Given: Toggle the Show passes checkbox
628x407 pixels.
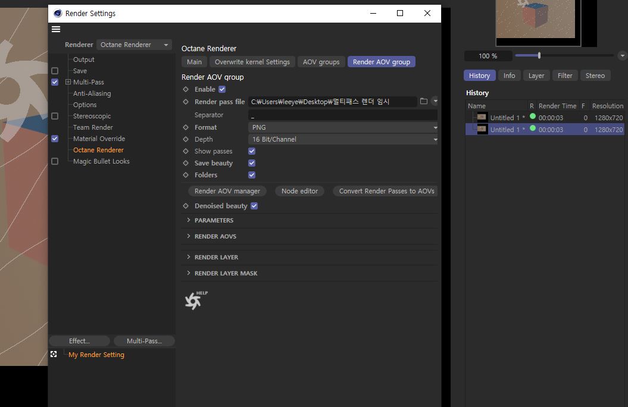Looking at the screenshot, I should tap(252, 151).
